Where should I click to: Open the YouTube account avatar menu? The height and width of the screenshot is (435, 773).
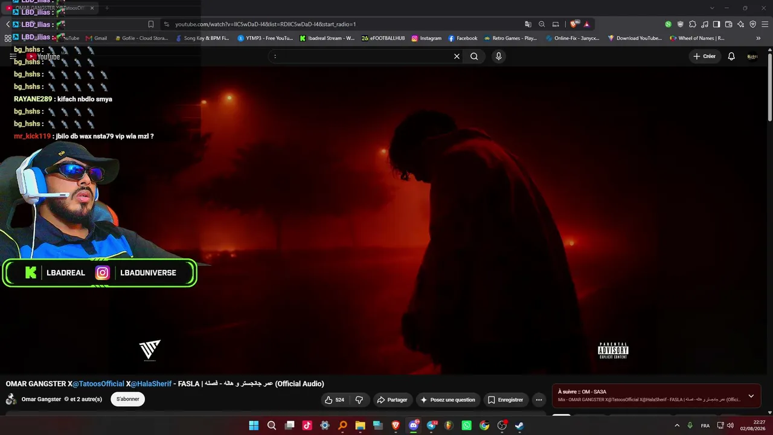(x=752, y=56)
